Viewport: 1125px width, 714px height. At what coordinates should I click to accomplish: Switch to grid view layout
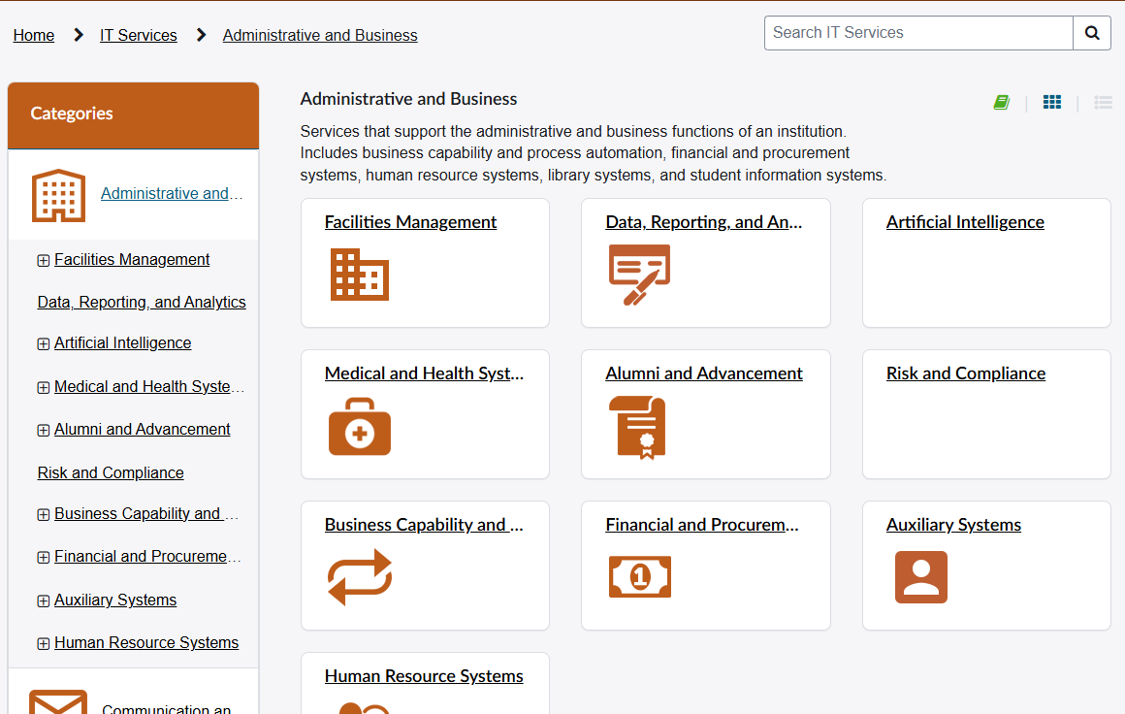pos(1052,103)
